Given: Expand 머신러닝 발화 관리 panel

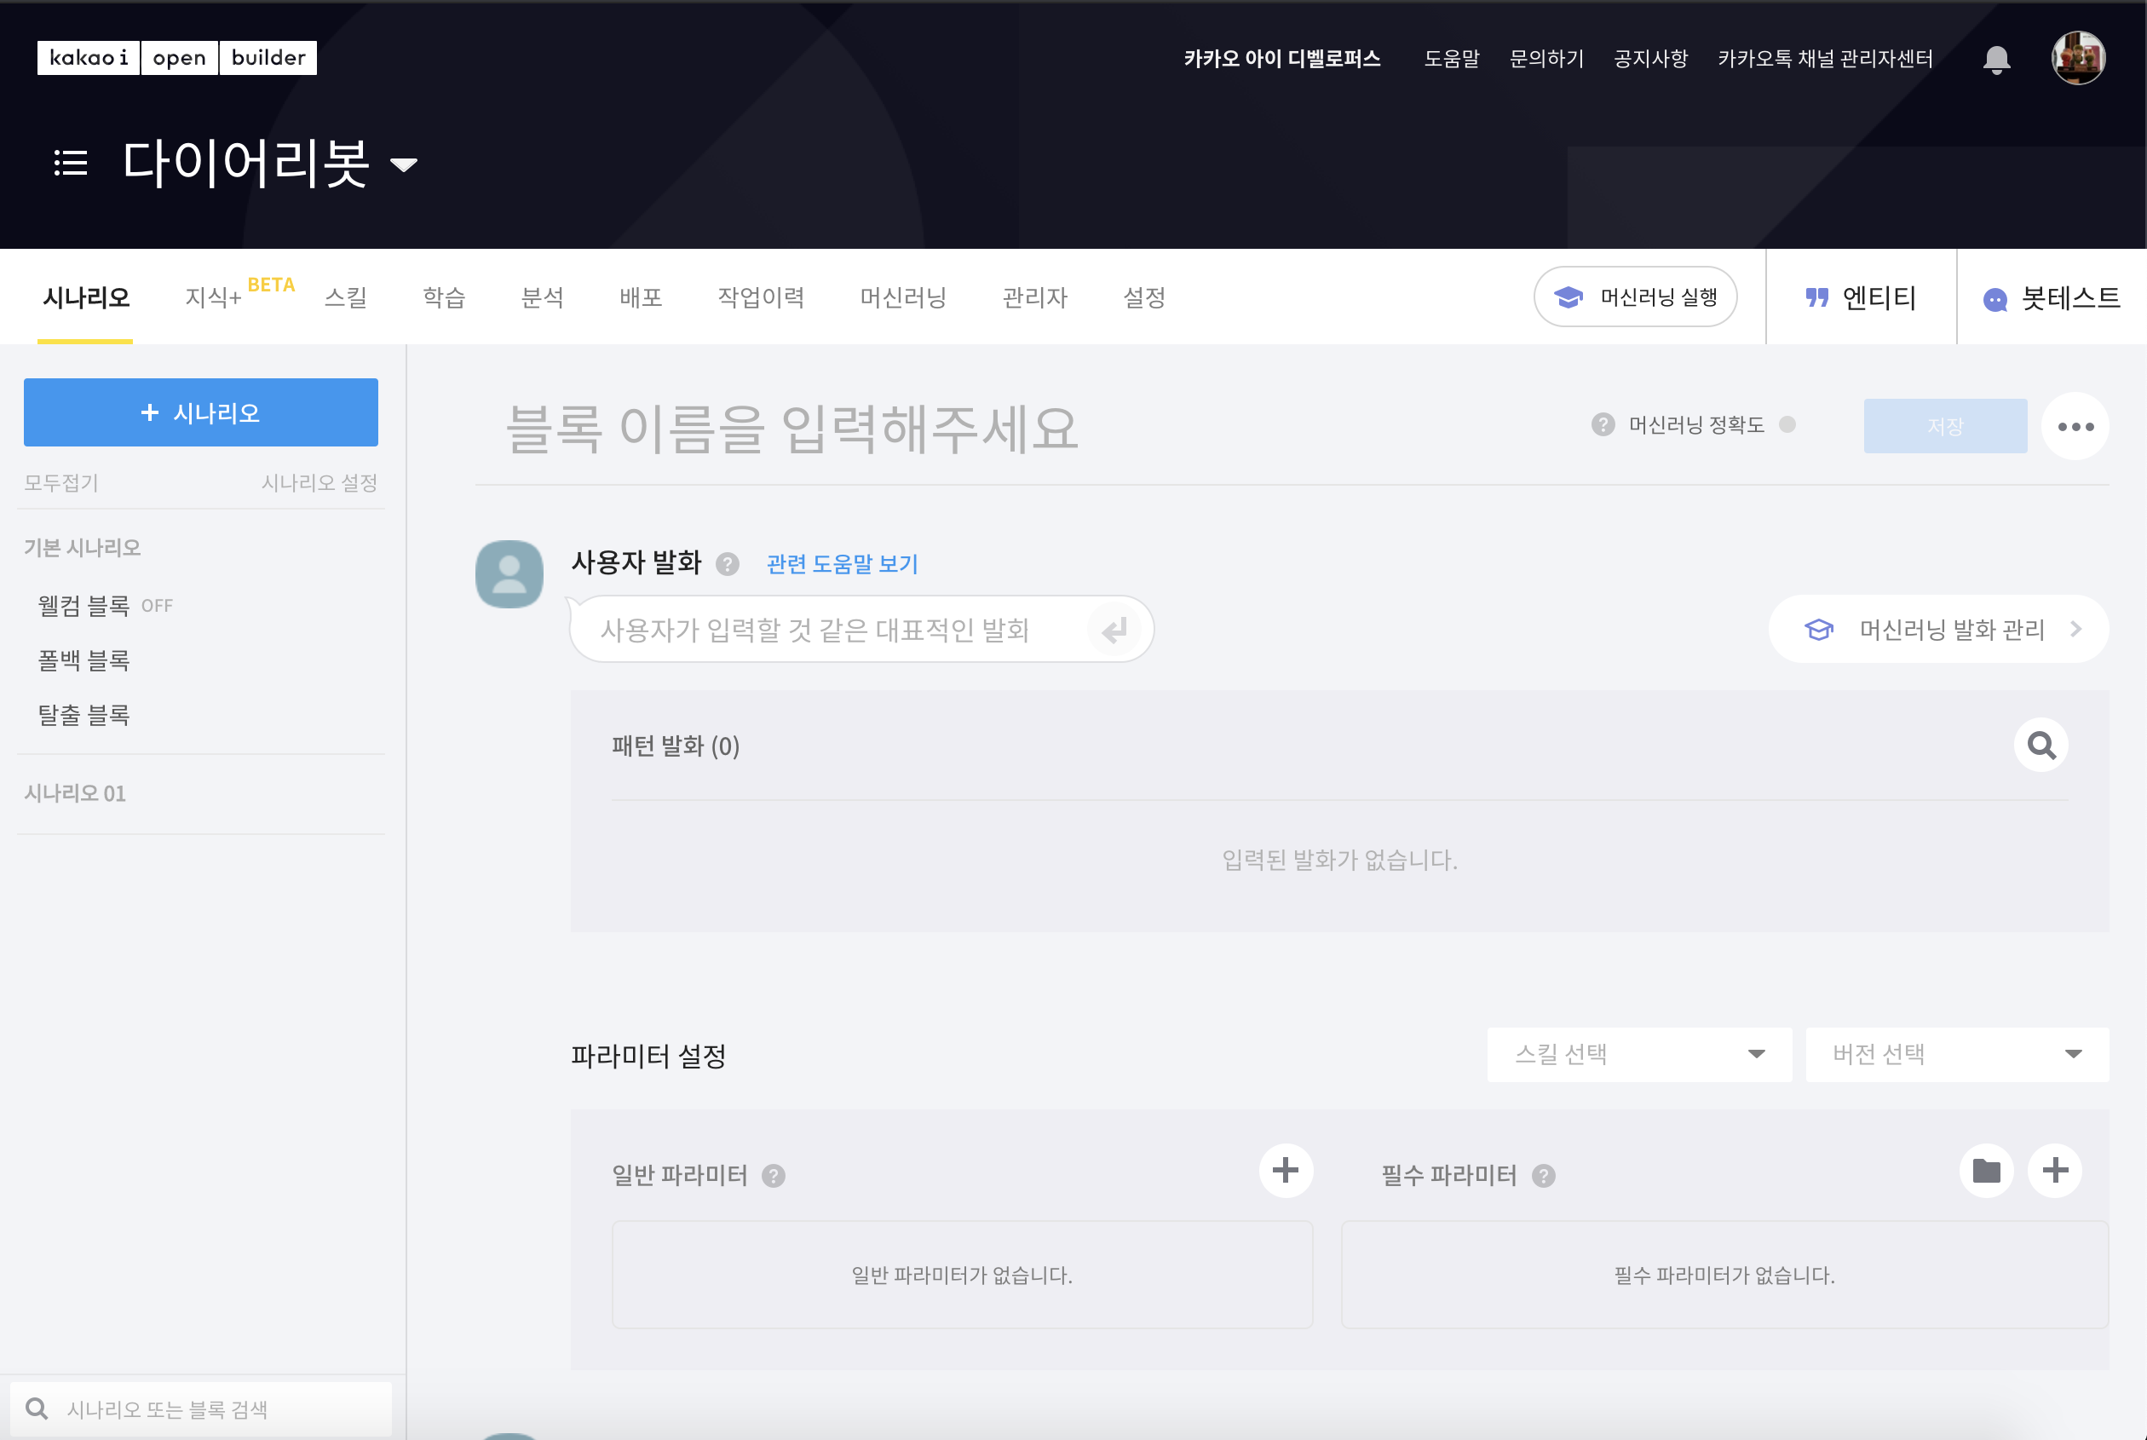Looking at the screenshot, I should pyautogui.click(x=1937, y=629).
